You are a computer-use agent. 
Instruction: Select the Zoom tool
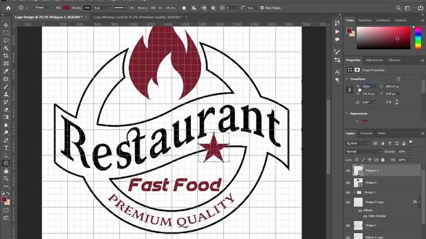pos(6,179)
